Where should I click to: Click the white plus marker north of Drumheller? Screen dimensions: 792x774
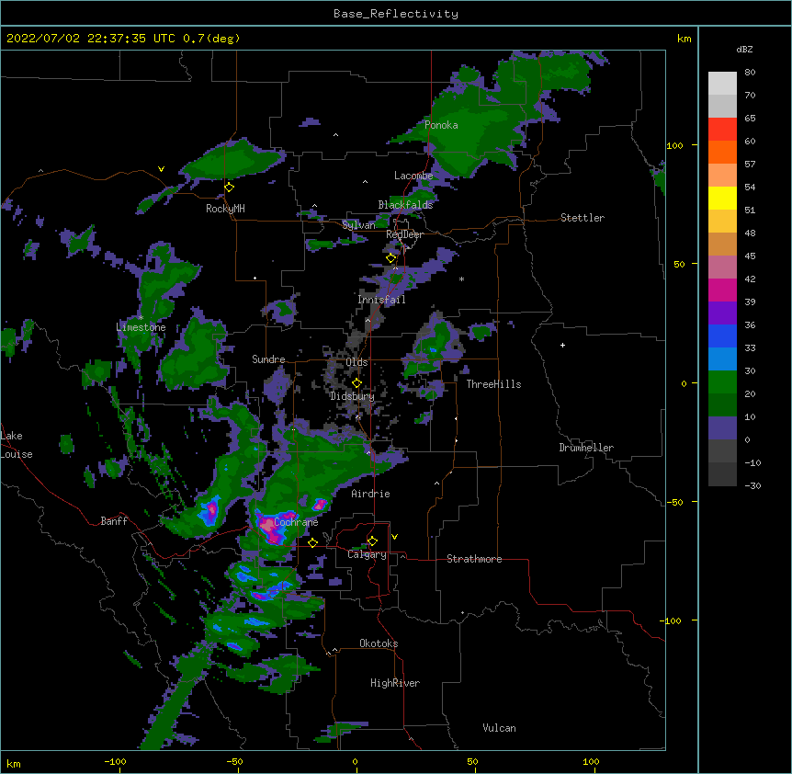click(x=562, y=345)
